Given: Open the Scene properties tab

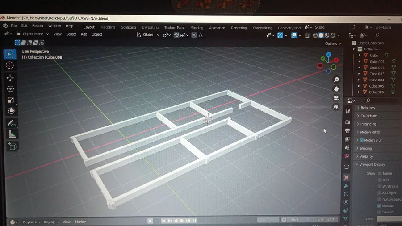Looking at the screenshot, I should coord(347,147).
